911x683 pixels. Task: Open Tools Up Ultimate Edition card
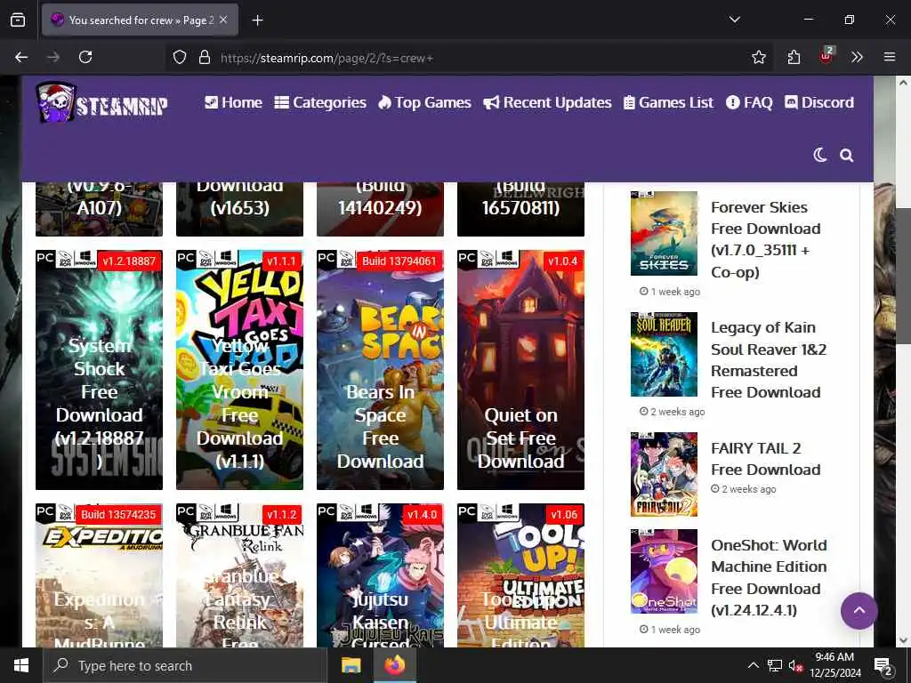tap(521, 575)
